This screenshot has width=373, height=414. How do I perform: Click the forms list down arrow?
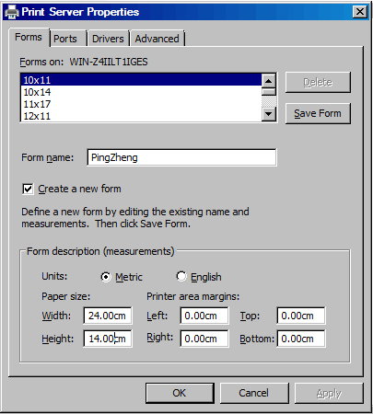coord(269,114)
